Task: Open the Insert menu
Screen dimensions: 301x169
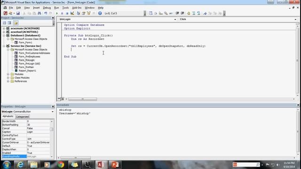Action: (36, 8)
